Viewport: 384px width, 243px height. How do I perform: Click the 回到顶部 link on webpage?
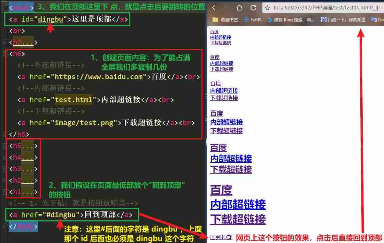(221, 237)
